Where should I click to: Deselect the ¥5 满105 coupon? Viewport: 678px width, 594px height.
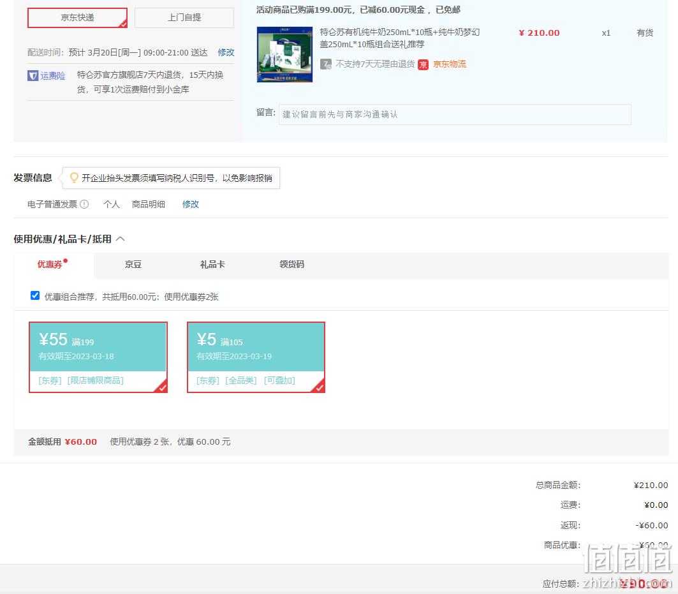[x=256, y=357]
